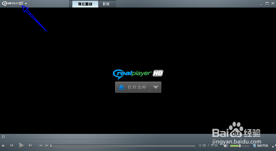Switch to the 影视 tab
The width and height of the screenshot is (276, 151).
(106, 4)
